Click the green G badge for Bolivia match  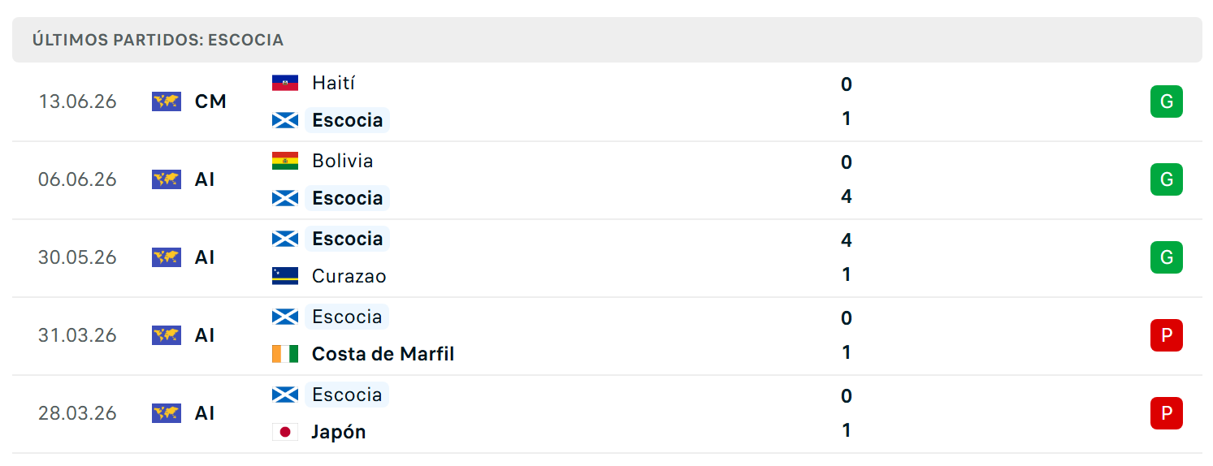pyautogui.click(x=1167, y=179)
